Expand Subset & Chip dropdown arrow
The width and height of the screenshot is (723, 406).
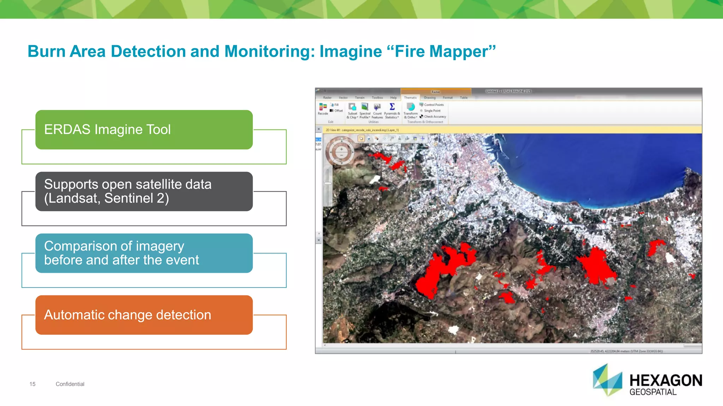(x=357, y=117)
